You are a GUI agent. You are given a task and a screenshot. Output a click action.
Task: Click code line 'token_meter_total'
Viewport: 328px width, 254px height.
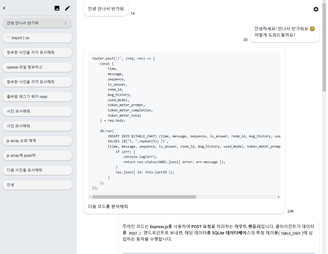point(124,115)
